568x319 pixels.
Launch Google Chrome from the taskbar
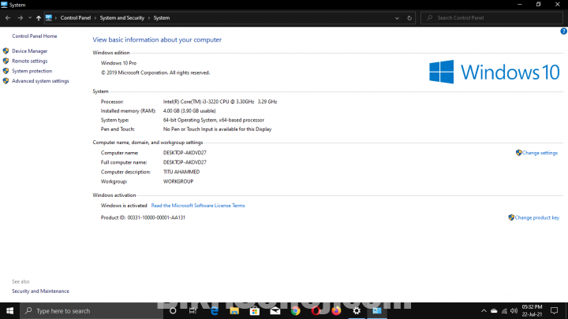pos(296,311)
